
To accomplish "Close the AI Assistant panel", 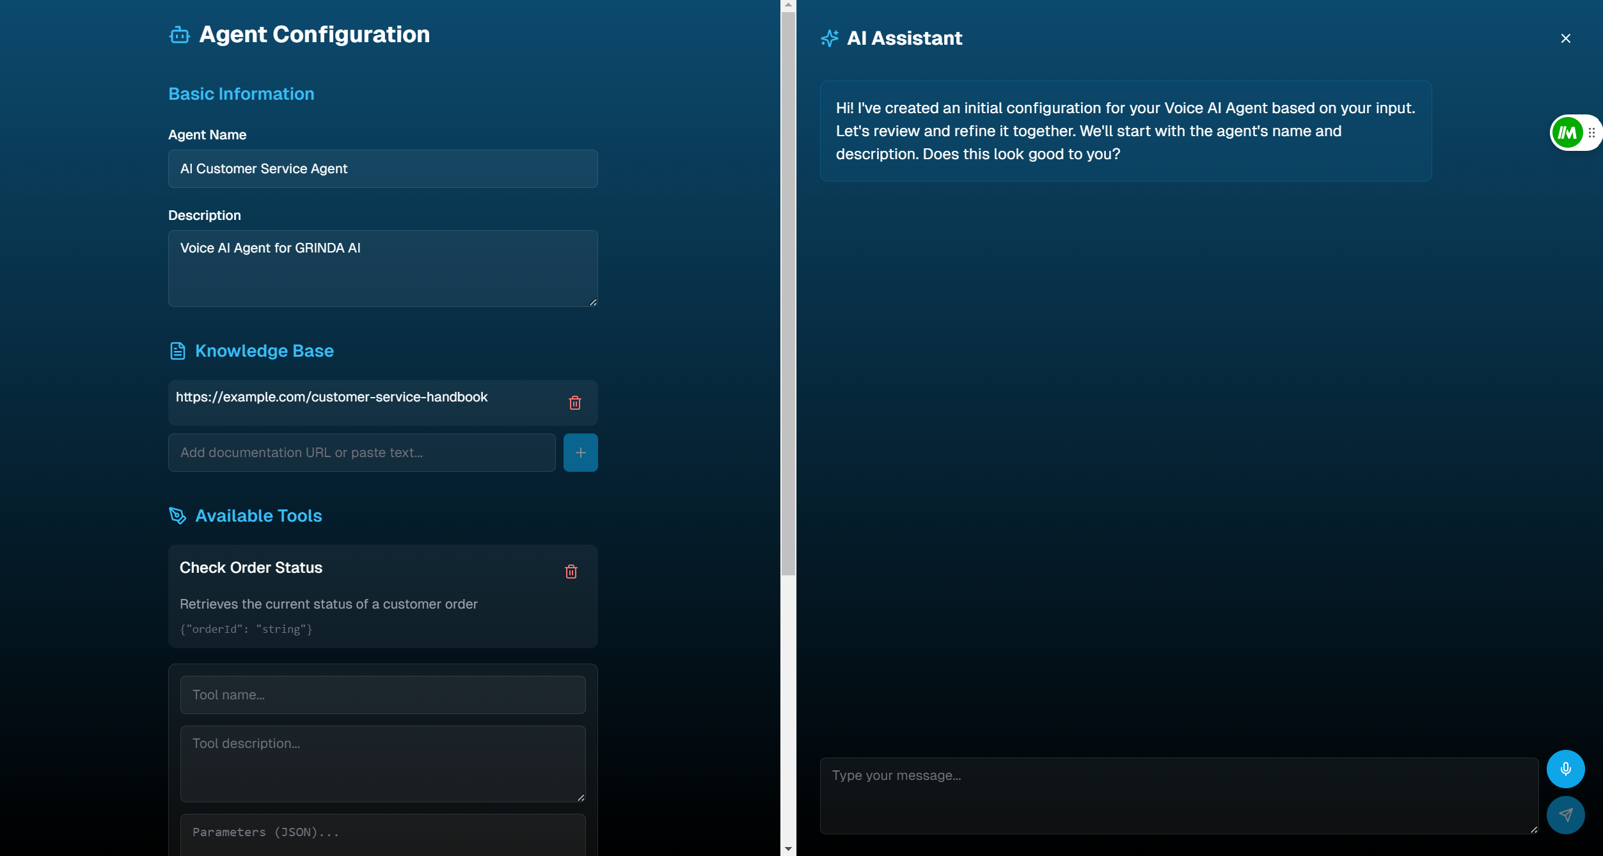I will coord(1565,38).
